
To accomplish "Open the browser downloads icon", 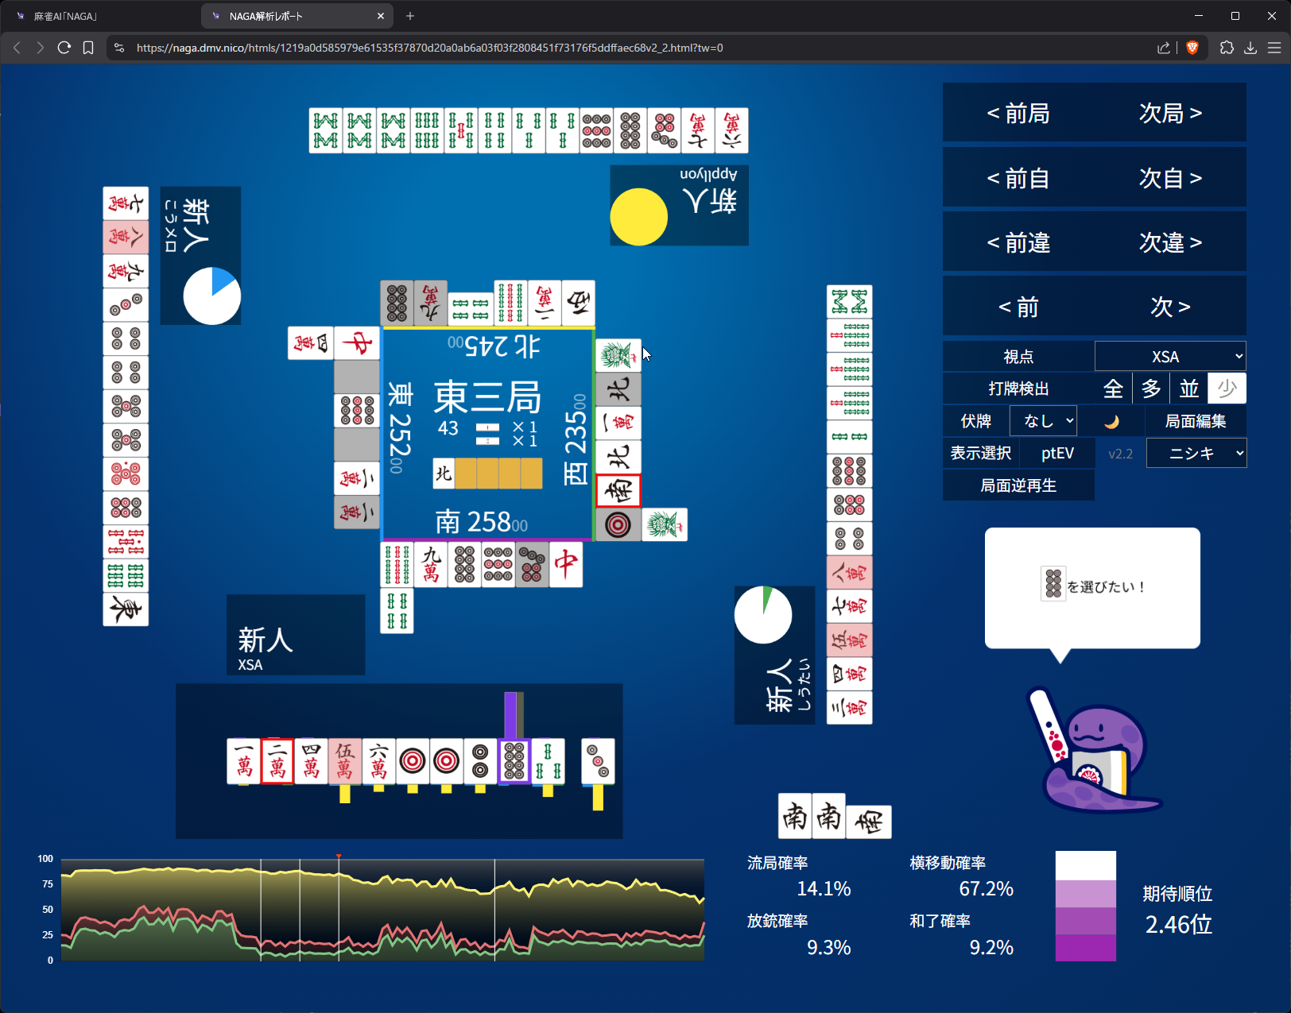I will (1250, 48).
